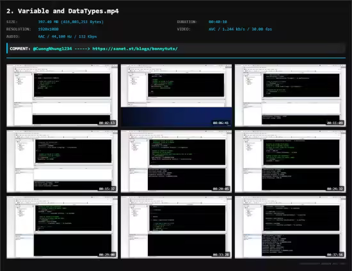Select the frame marked 00:20:05

176,162
